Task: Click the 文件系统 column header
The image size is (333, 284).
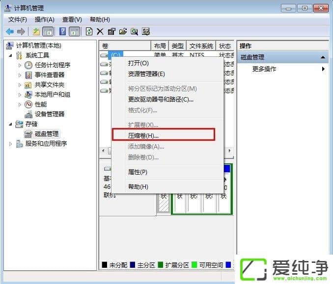Action: click(201, 46)
